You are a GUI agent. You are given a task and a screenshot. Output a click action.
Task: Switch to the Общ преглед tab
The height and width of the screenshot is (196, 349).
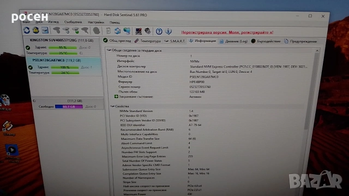[117, 41]
